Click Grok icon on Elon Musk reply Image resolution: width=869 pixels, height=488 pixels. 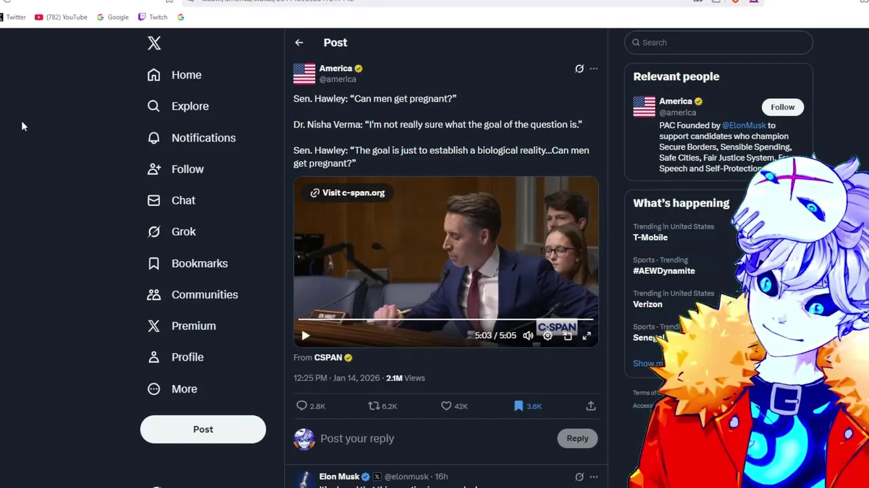[579, 476]
